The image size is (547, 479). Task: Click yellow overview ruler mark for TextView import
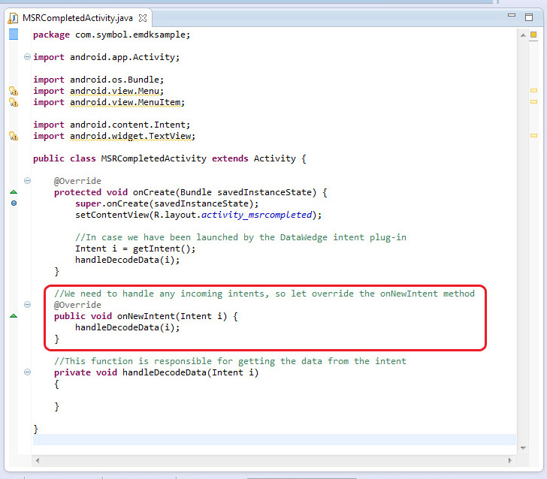pos(533,136)
